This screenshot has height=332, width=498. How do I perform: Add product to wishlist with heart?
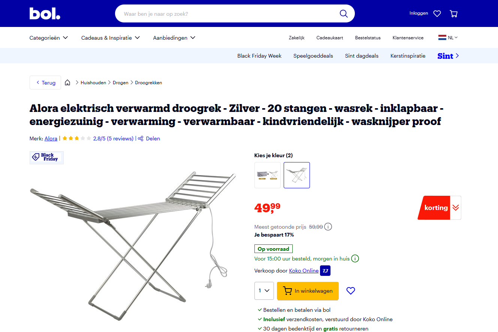click(351, 291)
